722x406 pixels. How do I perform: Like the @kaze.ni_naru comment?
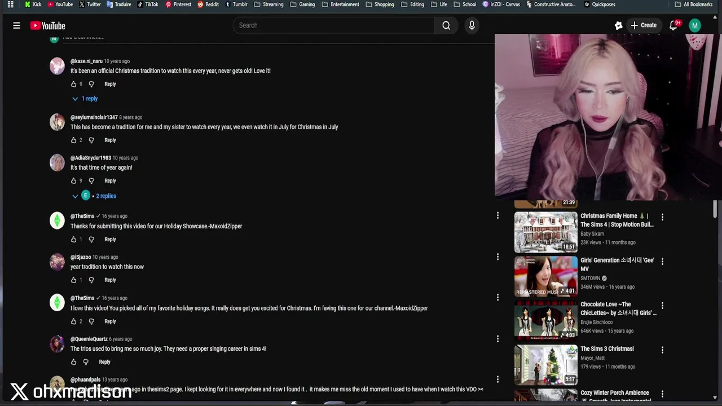click(73, 84)
